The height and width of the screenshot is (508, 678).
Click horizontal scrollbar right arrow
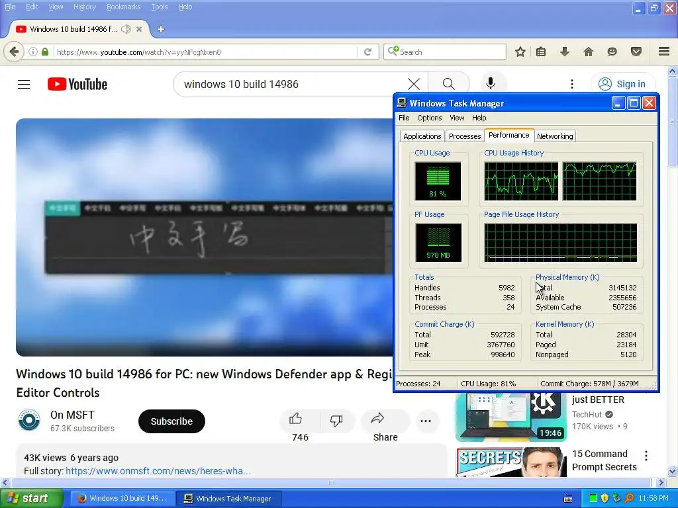click(661, 482)
